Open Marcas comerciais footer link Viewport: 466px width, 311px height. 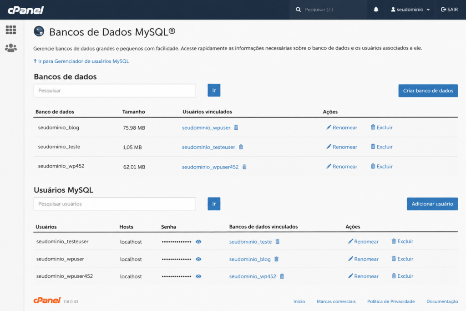[x=336, y=301]
